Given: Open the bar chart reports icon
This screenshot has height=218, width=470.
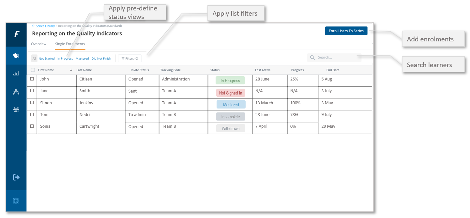Looking at the screenshot, I should 16,74.
